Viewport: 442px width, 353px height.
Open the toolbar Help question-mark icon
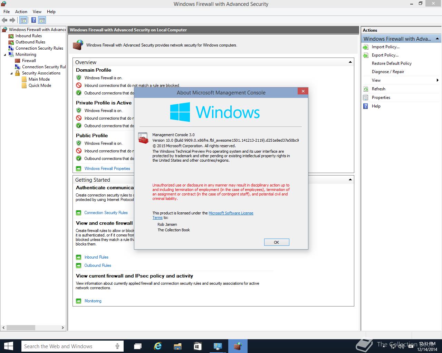click(33, 20)
